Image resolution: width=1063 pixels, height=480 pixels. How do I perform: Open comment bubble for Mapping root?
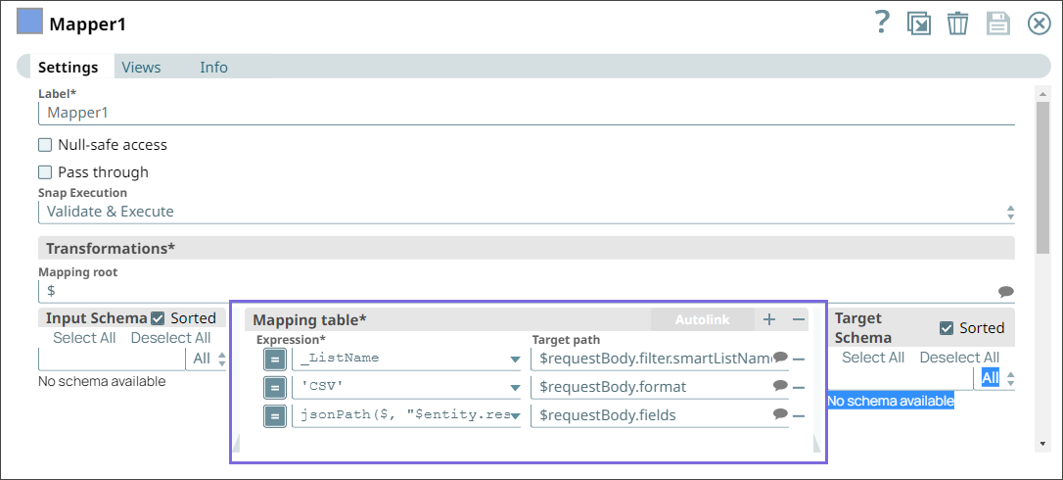pyautogui.click(x=1006, y=291)
